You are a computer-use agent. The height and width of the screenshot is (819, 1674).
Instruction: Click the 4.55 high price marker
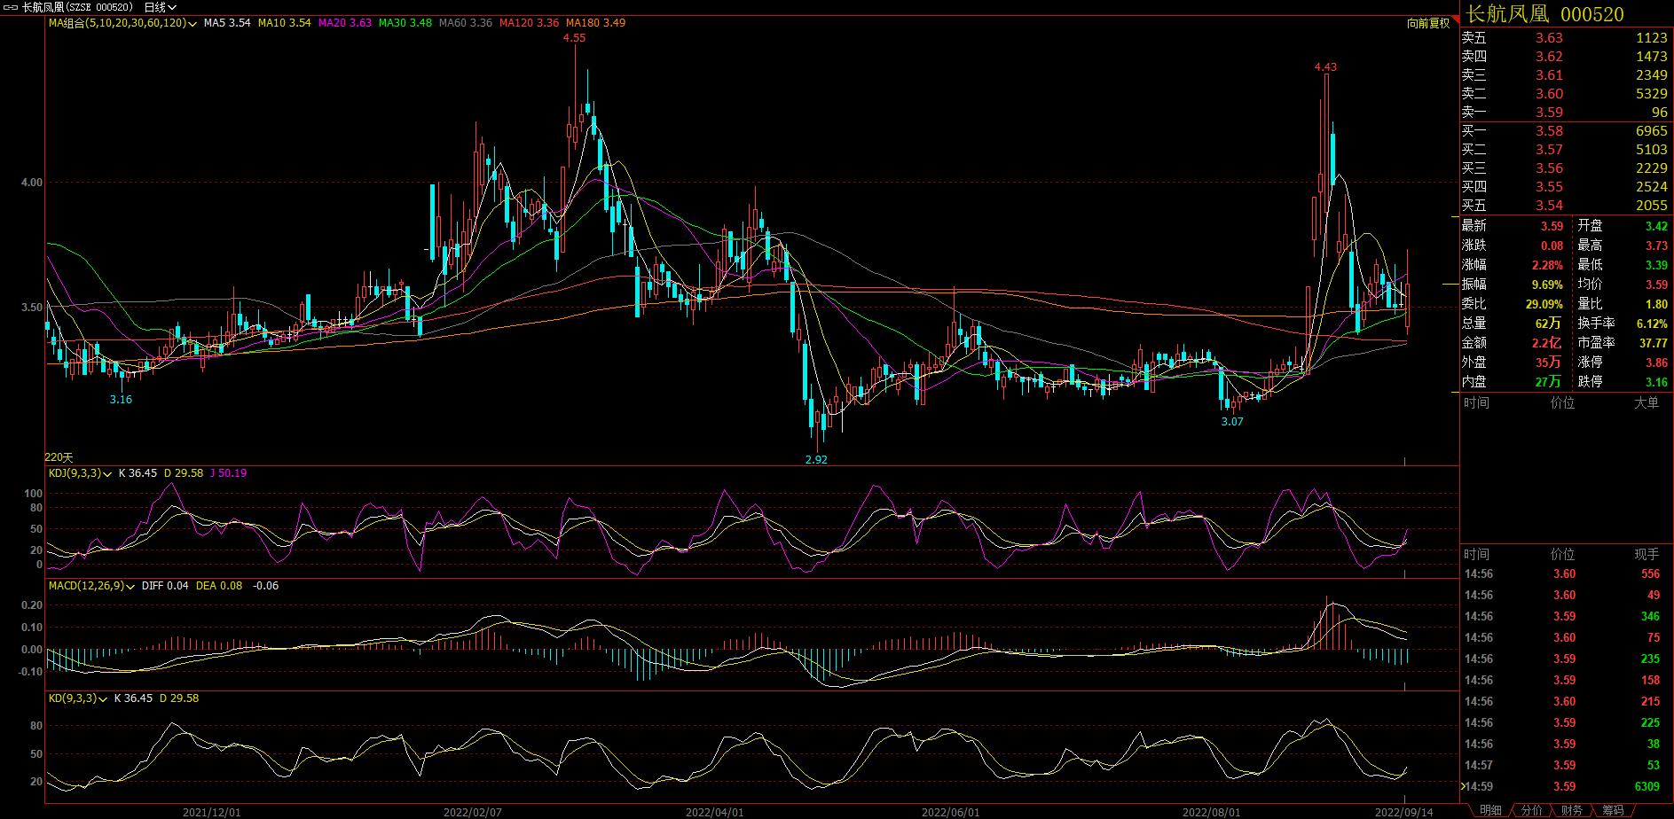[x=574, y=38]
